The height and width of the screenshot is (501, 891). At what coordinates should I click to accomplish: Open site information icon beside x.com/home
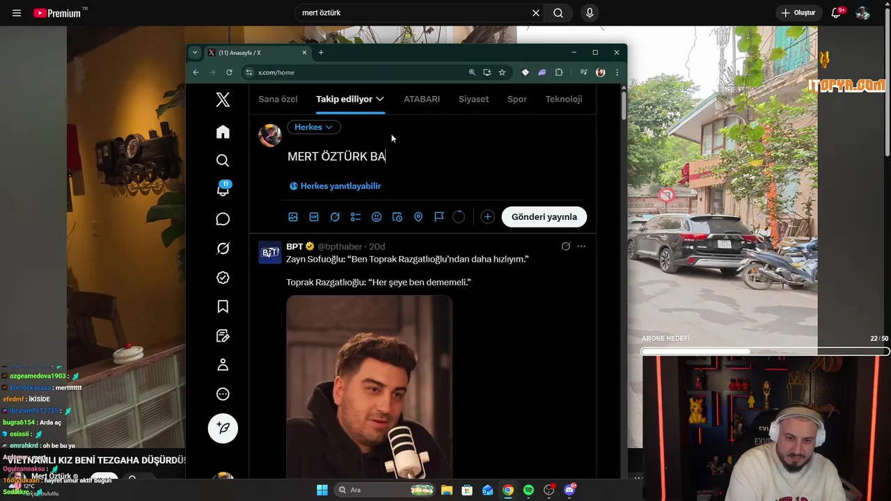coord(249,72)
